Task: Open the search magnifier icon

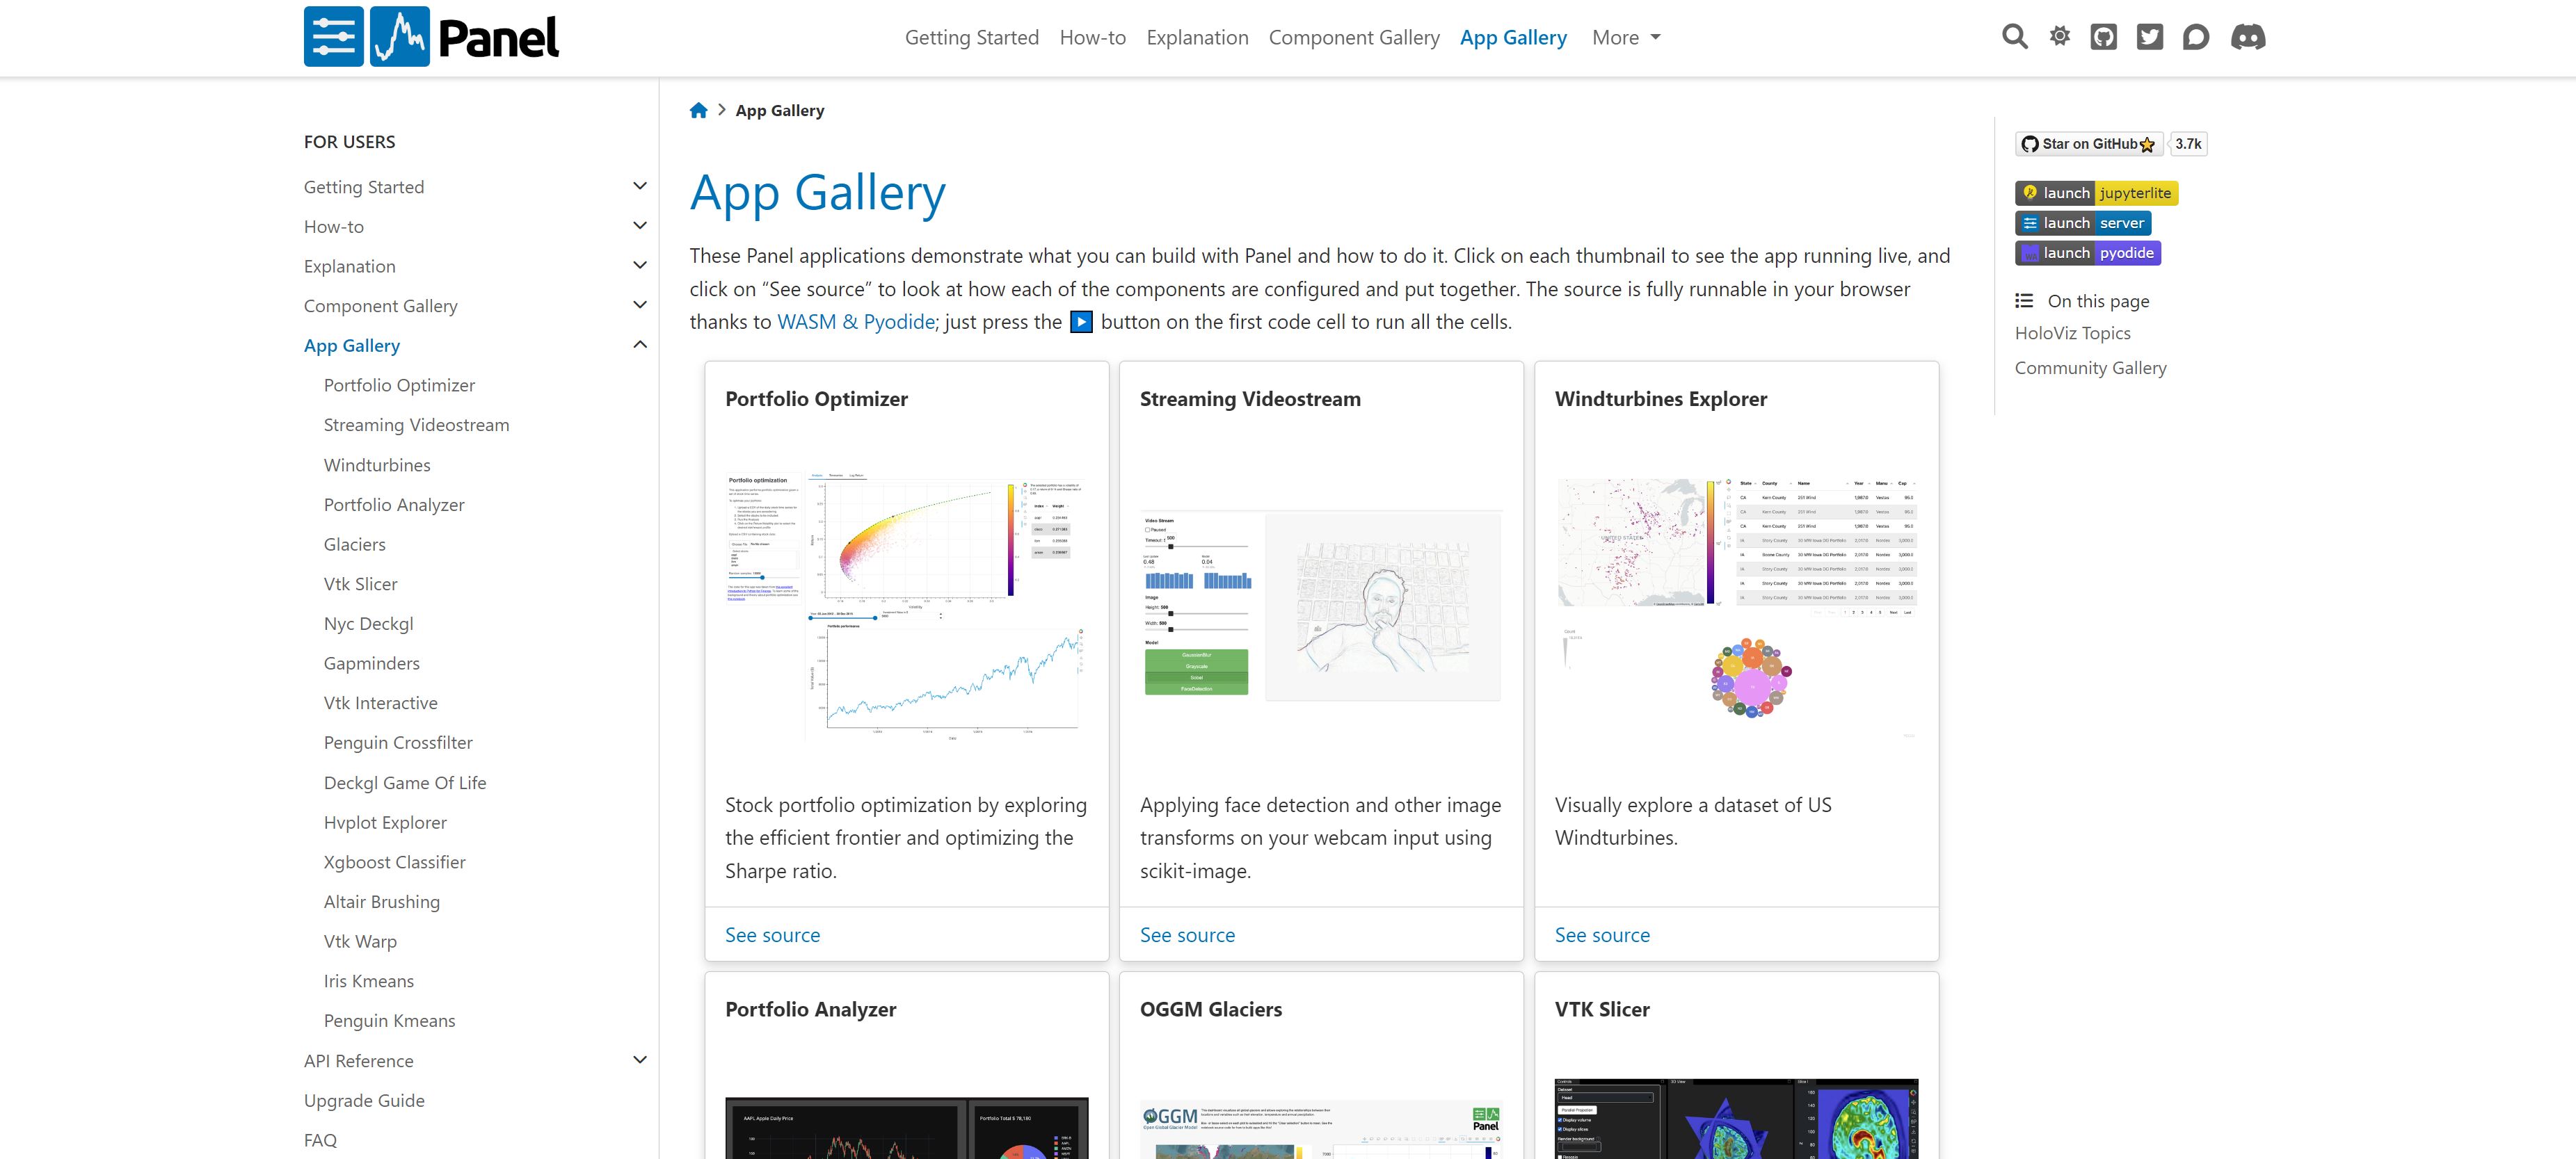Action: 2014,37
